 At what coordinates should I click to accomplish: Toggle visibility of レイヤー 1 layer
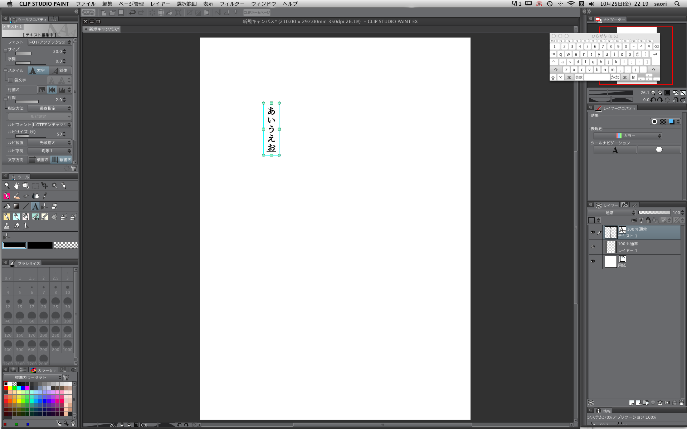pyautogui.click(x=593, y=247)
